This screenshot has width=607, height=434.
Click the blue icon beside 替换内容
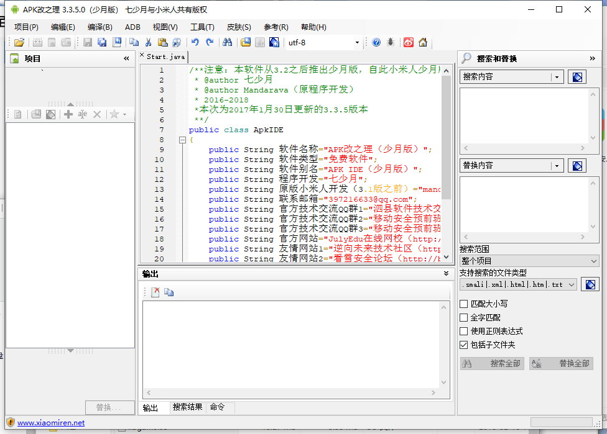tap(577, 166)
